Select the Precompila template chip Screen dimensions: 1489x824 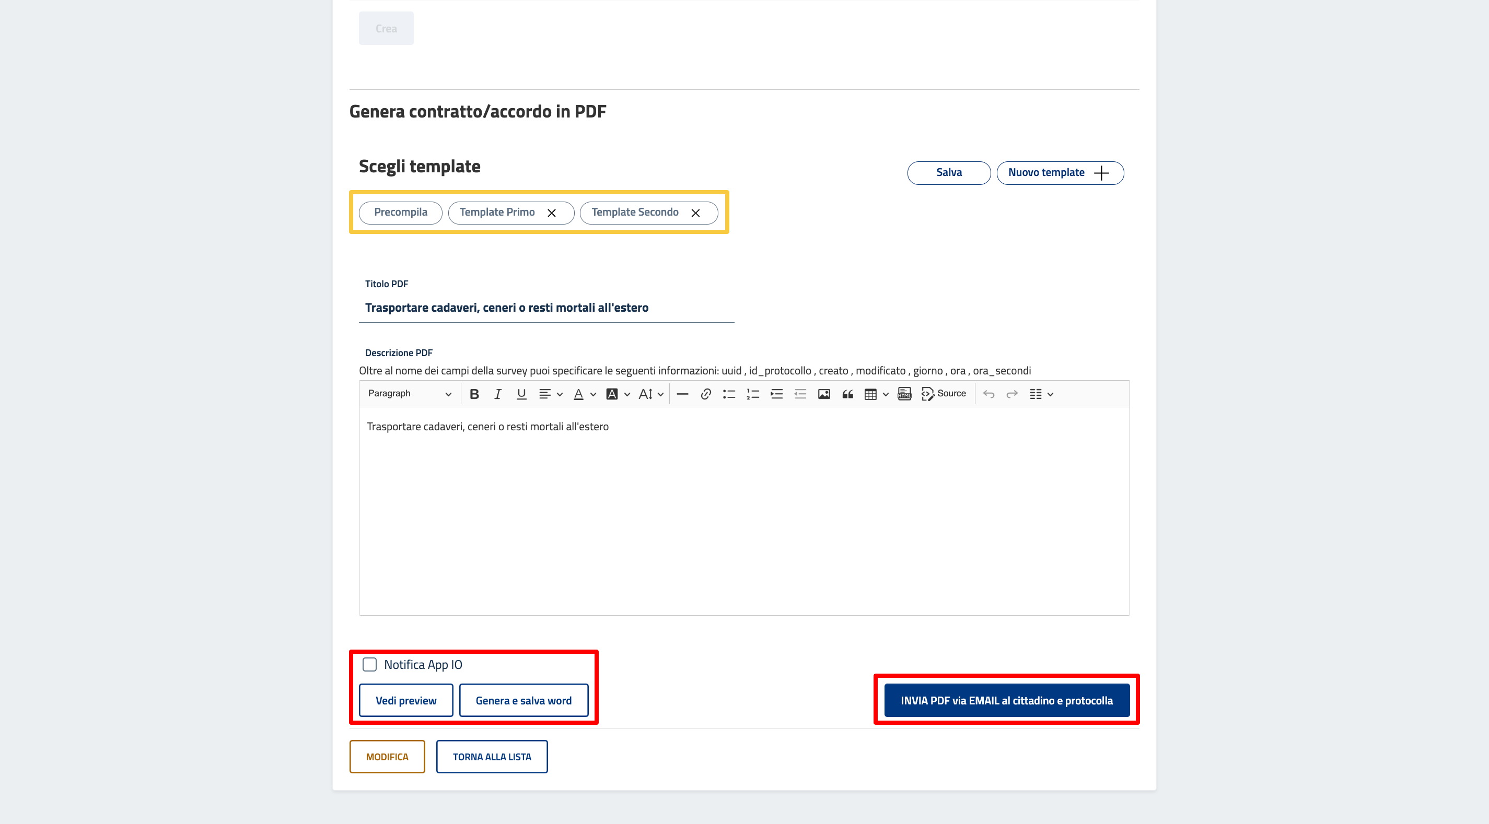pos(401,212)
